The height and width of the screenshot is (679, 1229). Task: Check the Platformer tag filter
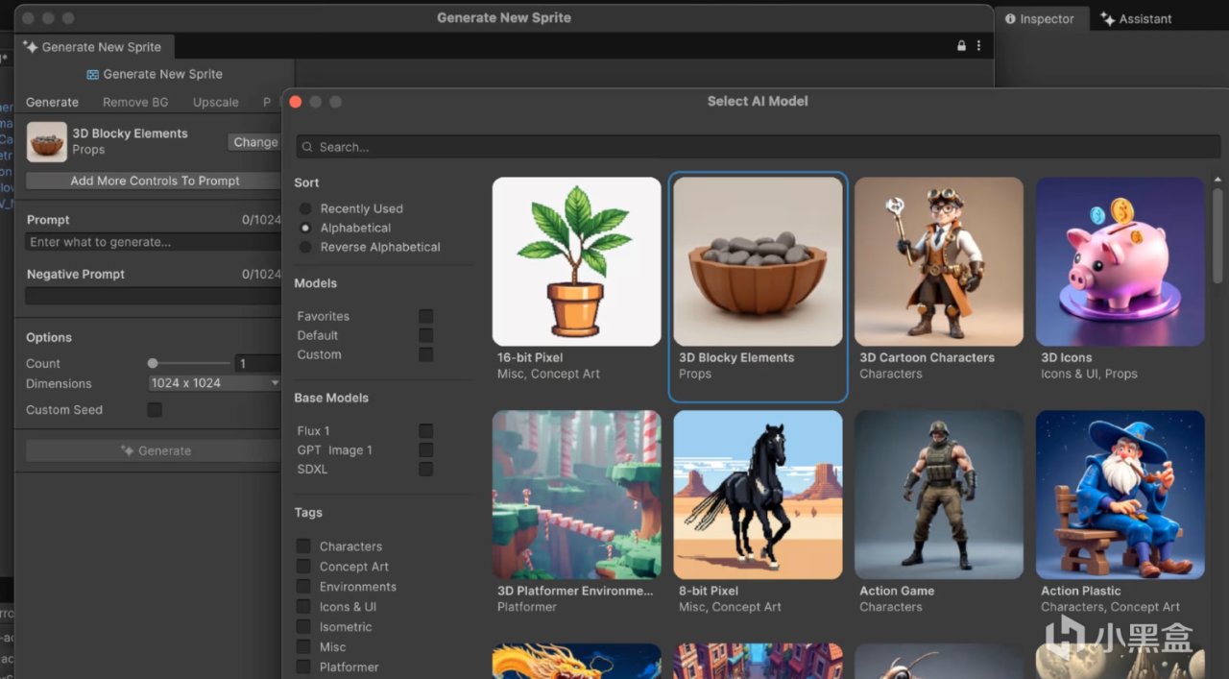click(x=303, y=667)
